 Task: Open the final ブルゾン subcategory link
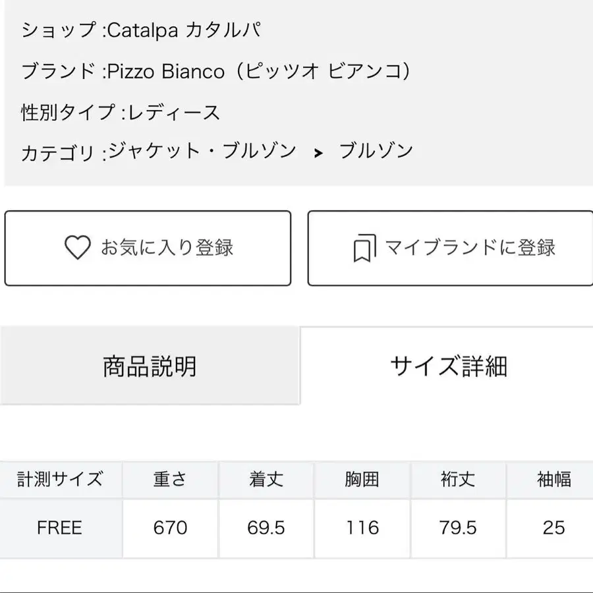376,152
